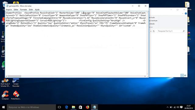Expand the address history dropdown in Explorer
The width and height of the screenshot is (195, 110).
point(151,31)
